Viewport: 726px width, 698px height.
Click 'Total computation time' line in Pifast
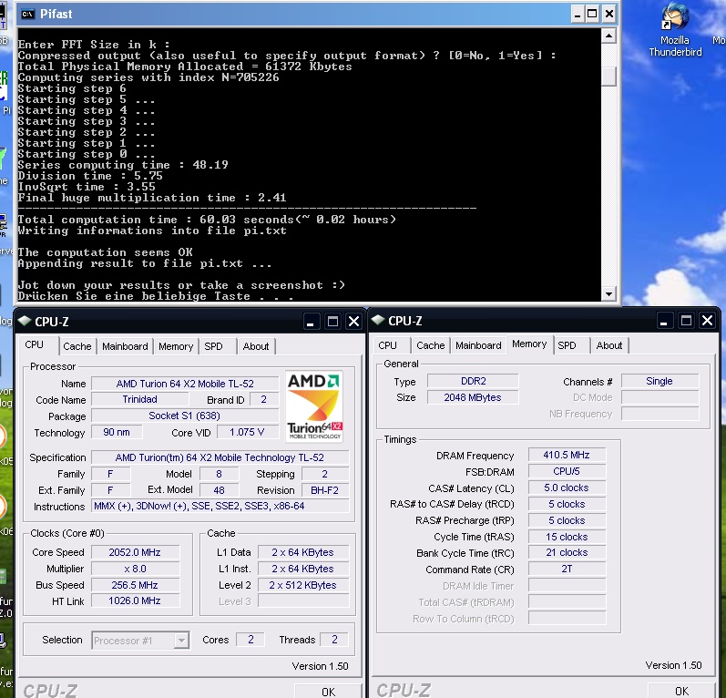[207, 220]
